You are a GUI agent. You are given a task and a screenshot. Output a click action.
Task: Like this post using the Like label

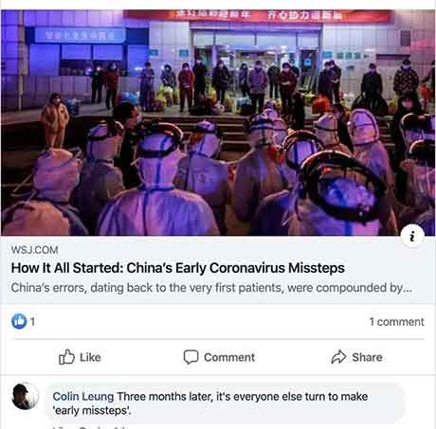pos(90,357)
